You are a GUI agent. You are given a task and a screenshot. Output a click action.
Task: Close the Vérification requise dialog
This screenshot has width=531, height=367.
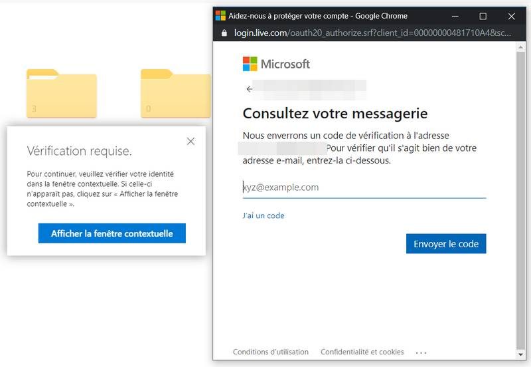click(x=190, y=141)
